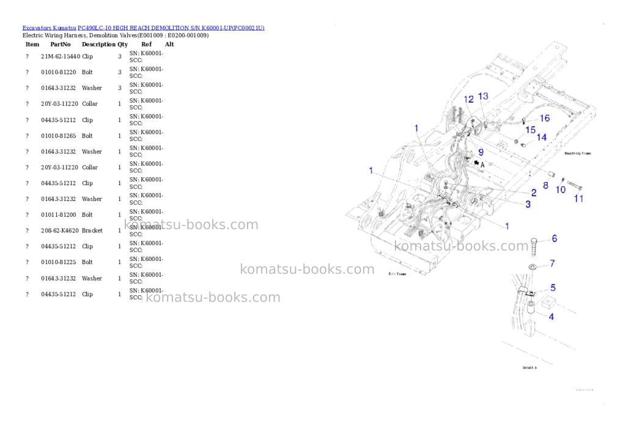Open the PC490LC-10 HIGH REACH DEMOLITION link
Image resolution: width=626 pixels, height=443 pixels.
click(171, 28)
